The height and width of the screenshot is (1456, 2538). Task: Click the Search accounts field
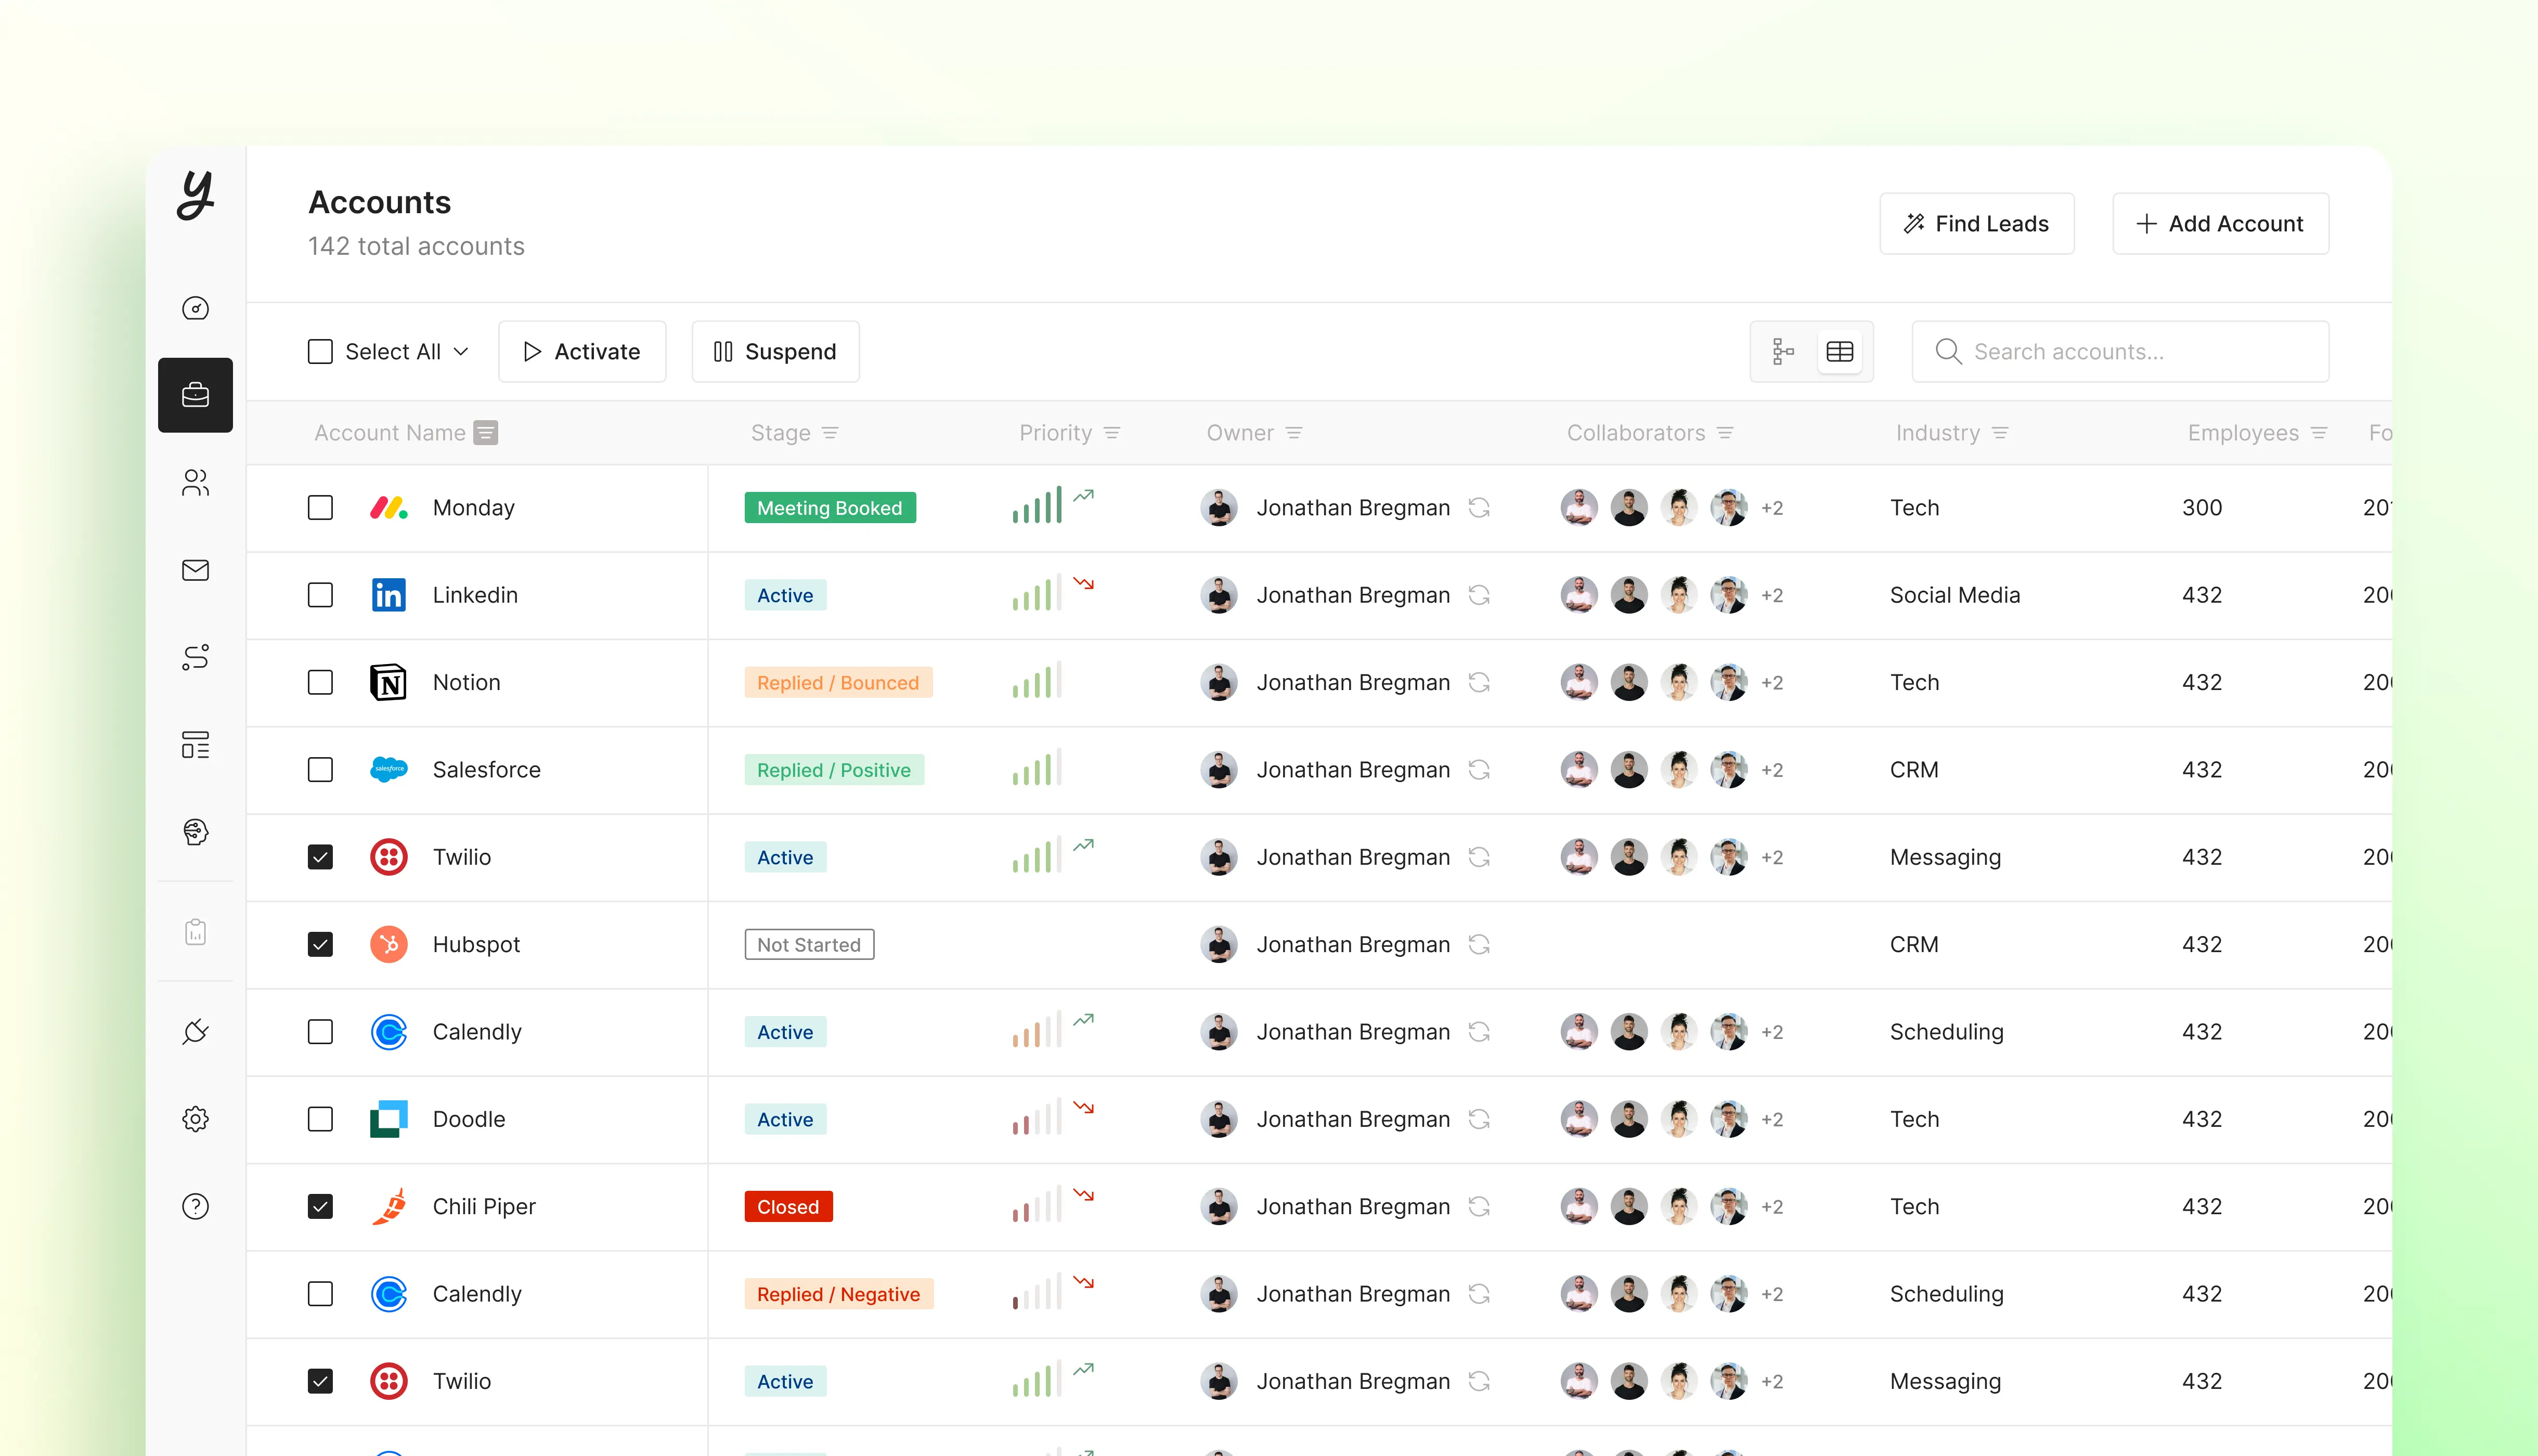coord(2120,351)
